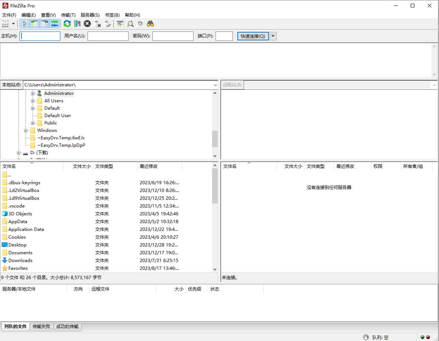Open the 传输(T) menu
This screenshot has height=341, width=439.
pyautogui.click(x=68, y=15)
